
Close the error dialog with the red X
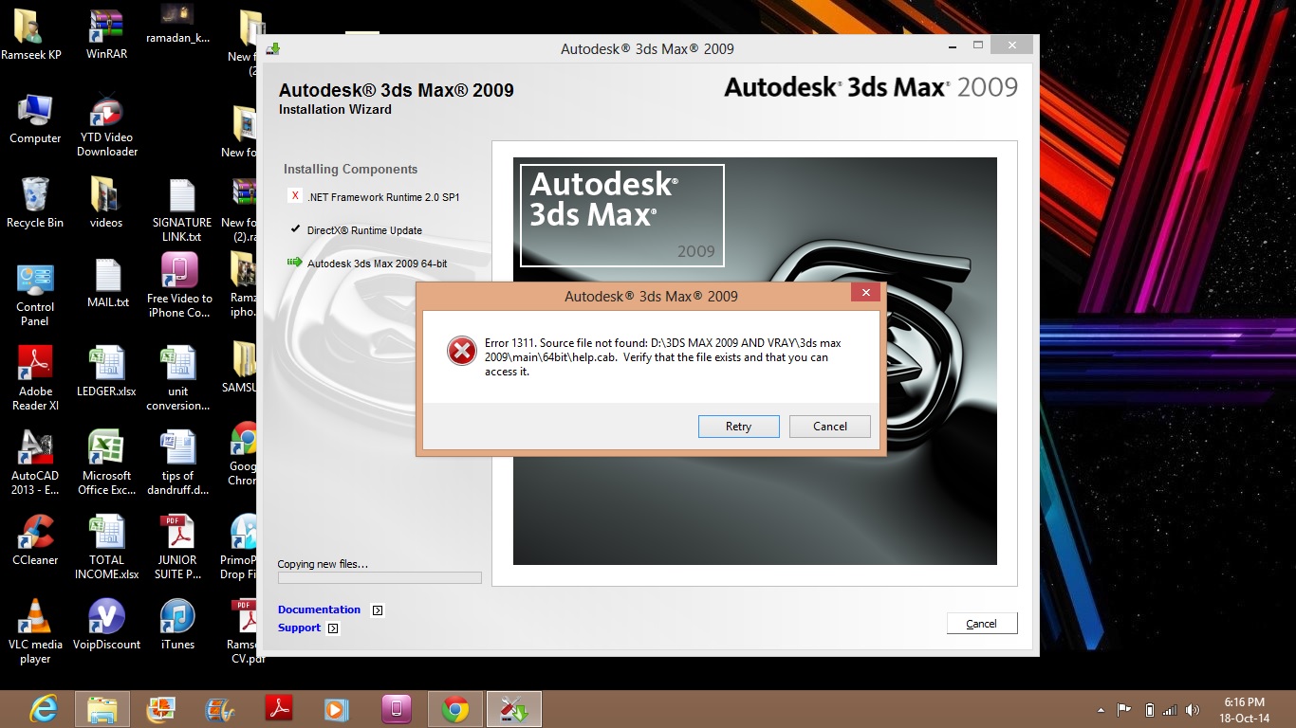(864, 293)
